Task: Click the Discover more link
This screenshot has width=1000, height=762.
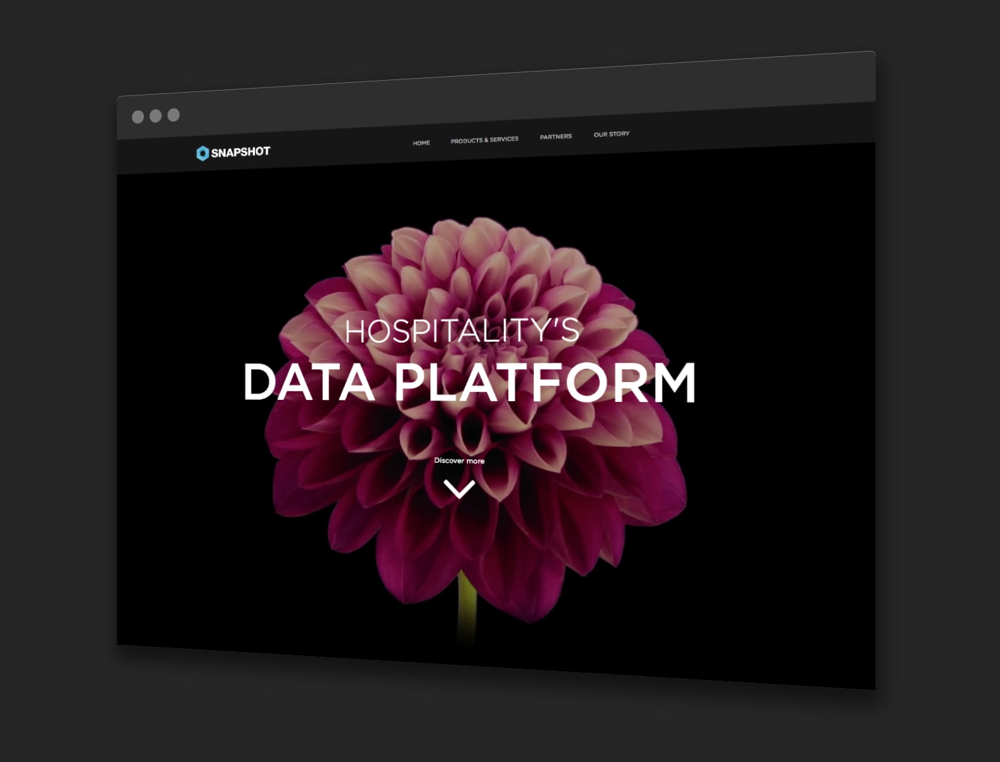Action: [460, 460]
